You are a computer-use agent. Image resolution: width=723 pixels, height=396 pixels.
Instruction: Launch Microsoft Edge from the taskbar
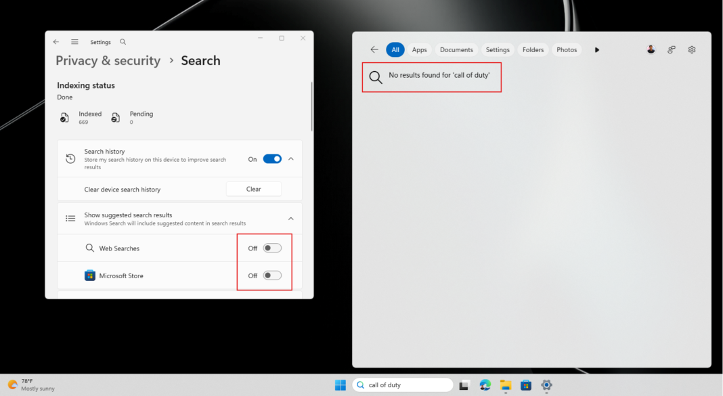[485, 385]
